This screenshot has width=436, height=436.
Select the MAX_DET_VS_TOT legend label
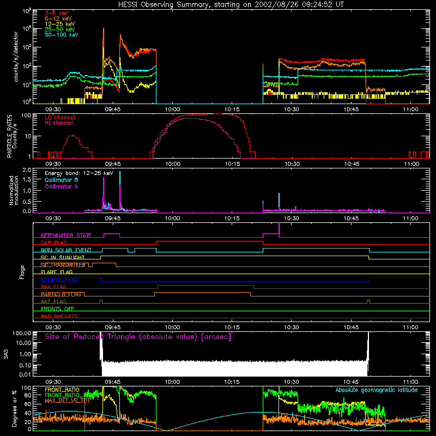(x=67, y=401)
